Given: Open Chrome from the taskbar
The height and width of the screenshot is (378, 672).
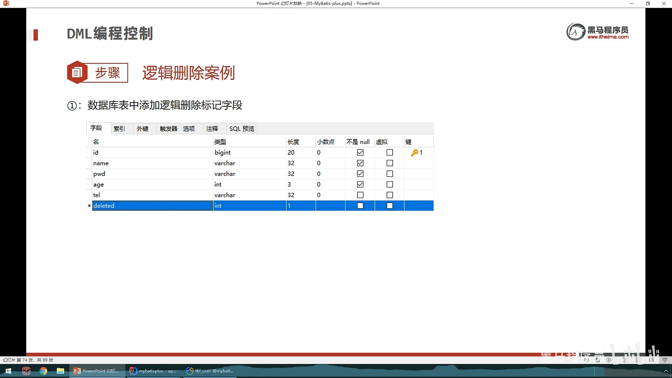Looking at the screenshot, I should pos(43,371).
